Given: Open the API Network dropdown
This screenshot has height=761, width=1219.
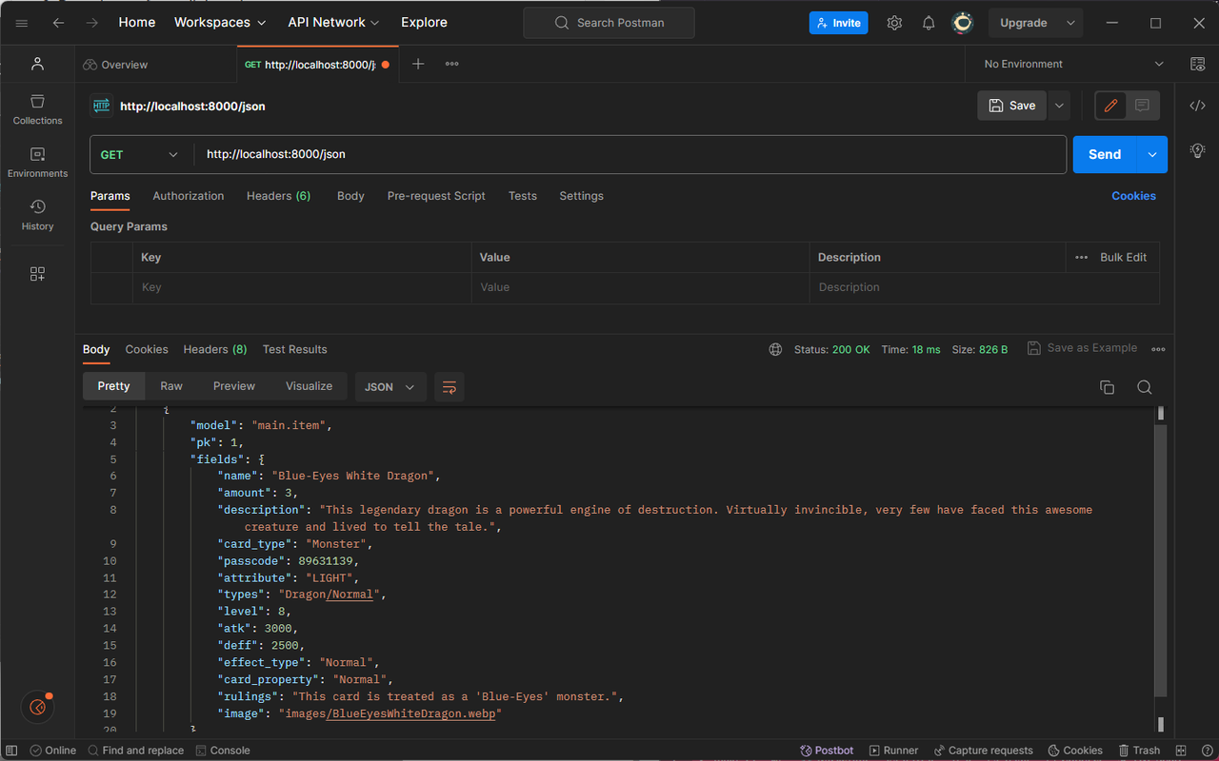Looking at the screenshot, I should pos(333,22).
